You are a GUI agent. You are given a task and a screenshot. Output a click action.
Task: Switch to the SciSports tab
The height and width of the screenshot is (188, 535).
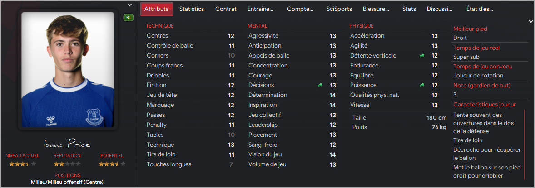[x=339, y=9]
